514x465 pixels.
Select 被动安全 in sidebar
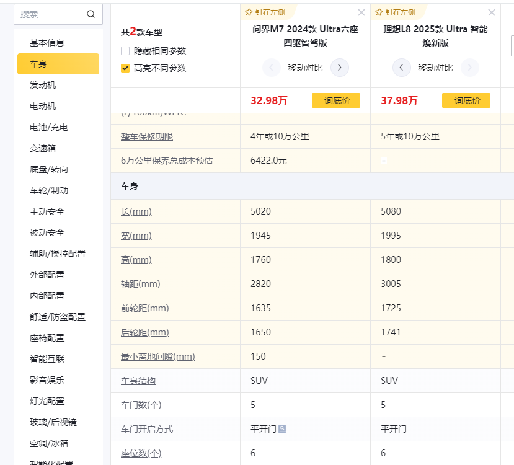click(x=47, y=232)
